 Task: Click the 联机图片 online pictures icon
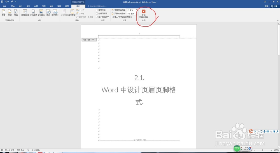tap(55, 13)
